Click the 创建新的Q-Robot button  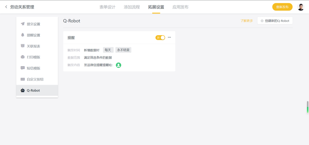pyautogui.click(x=275, y=21)
